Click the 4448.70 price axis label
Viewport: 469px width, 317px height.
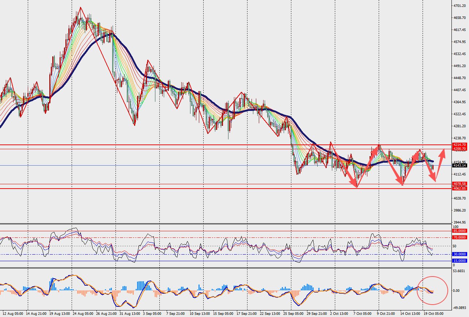(x=460, y=78)
